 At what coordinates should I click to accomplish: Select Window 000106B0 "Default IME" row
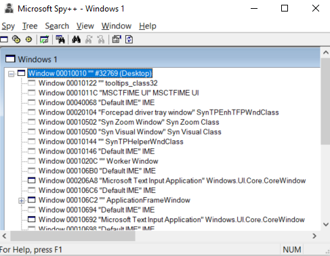click(x=97, y=171)
